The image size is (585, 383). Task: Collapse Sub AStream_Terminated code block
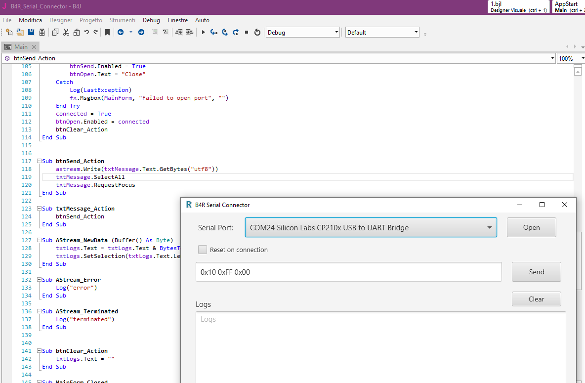[39, 311]
